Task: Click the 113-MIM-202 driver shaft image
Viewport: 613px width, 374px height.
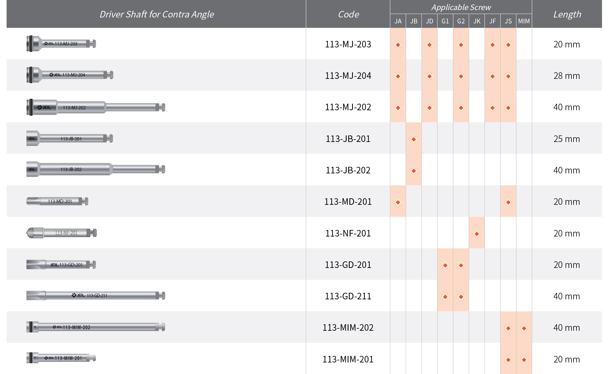Action: click(95, 327)
